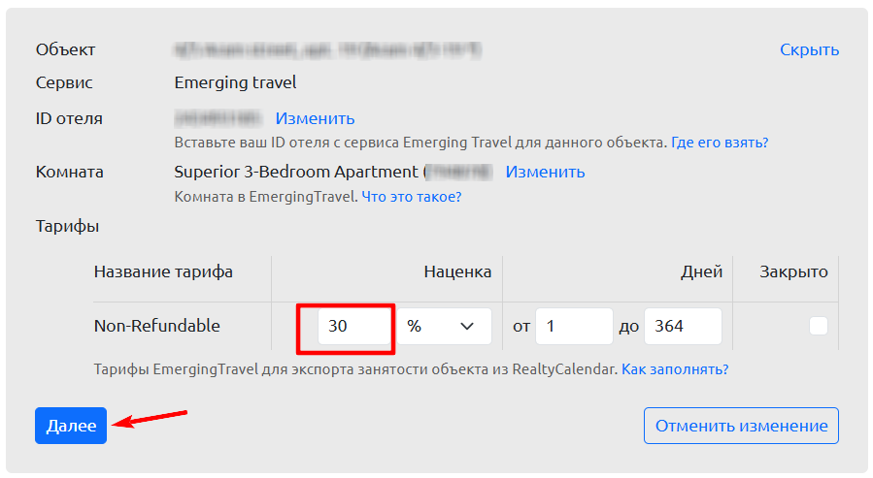Open the Что это такое? link
Screen dimensions: 873x478
point(412,197)
